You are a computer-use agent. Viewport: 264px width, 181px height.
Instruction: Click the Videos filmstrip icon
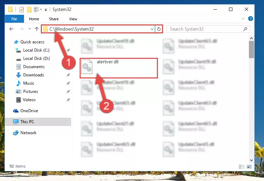click(18, 100)
